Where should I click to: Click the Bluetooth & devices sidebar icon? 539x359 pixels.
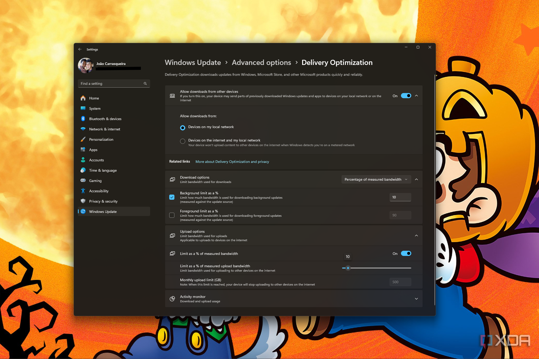click(x=83, y=119)
